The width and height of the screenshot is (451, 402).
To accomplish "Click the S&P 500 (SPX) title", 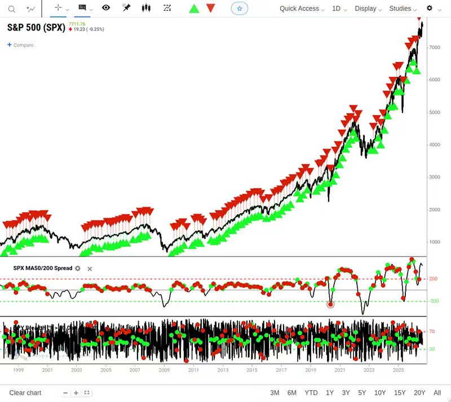I will (36, 27).
